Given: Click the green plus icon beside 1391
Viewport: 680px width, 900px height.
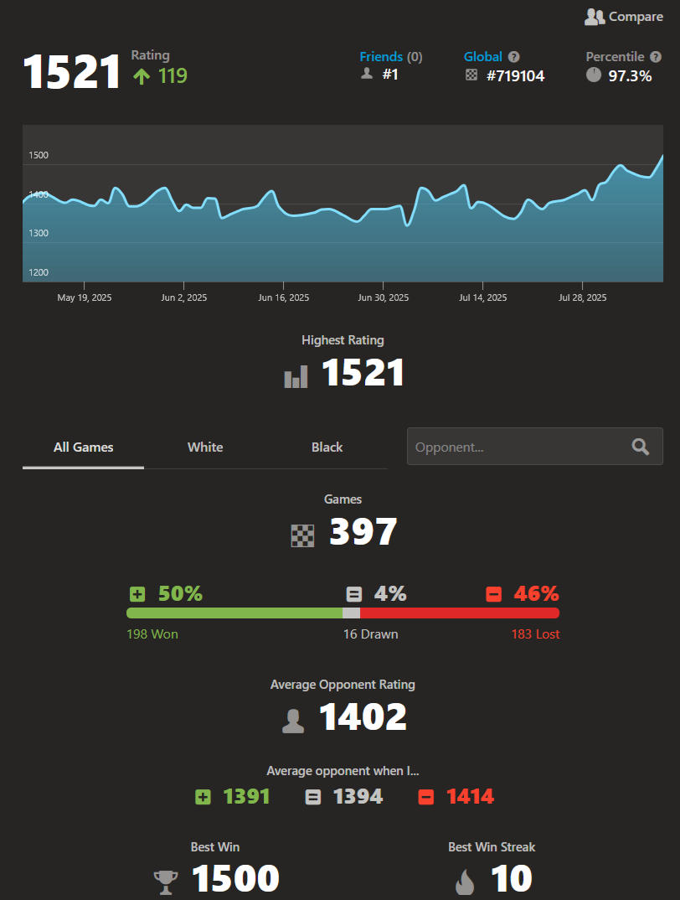Looking at the screenshot, I should coord(203,797).
